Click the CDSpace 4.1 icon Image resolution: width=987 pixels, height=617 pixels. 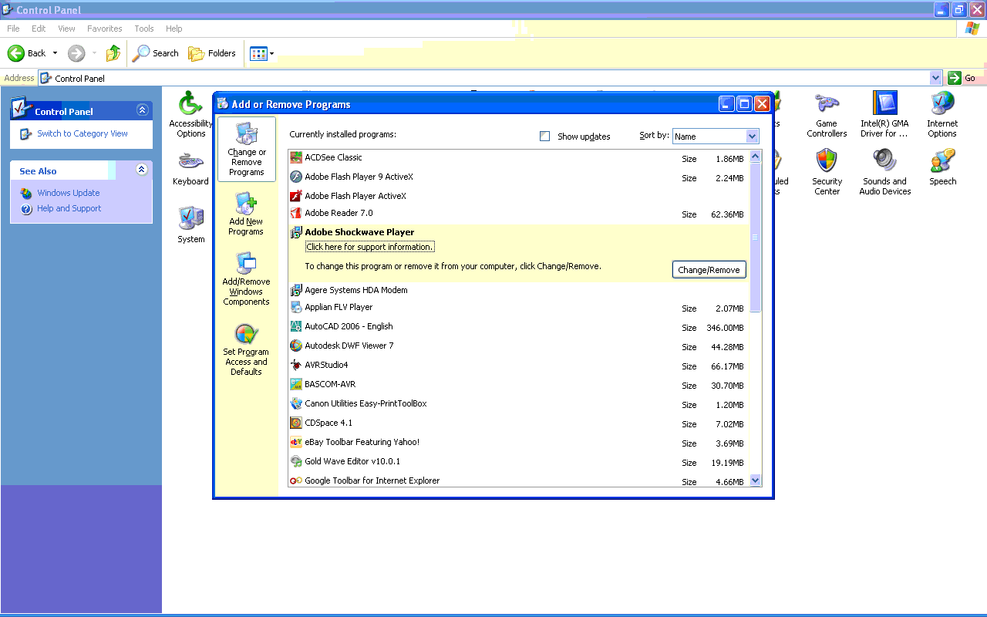pyautogui.click(x=296, y=423)
